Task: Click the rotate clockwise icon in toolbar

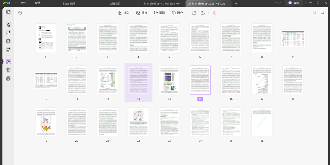Action: (x=203, y=13)
